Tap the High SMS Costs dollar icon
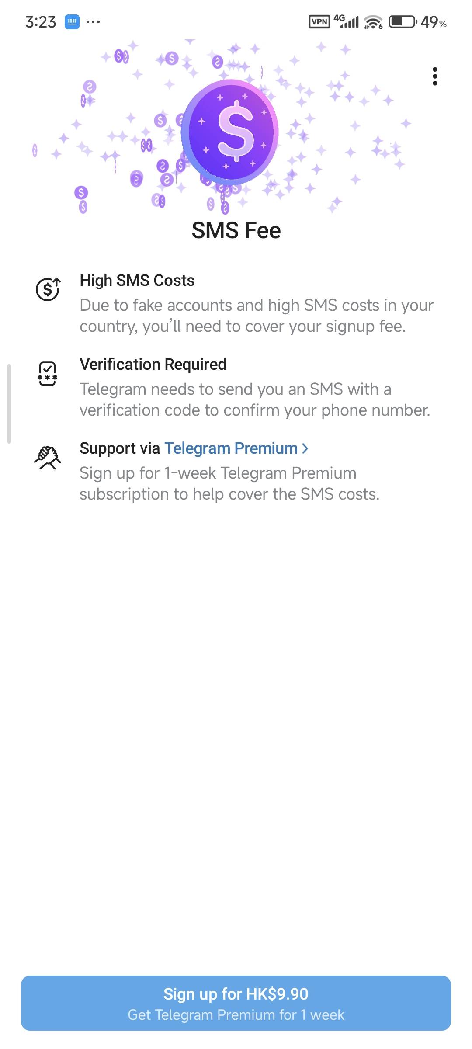472x1049 pixels. [x=48, y=289]
